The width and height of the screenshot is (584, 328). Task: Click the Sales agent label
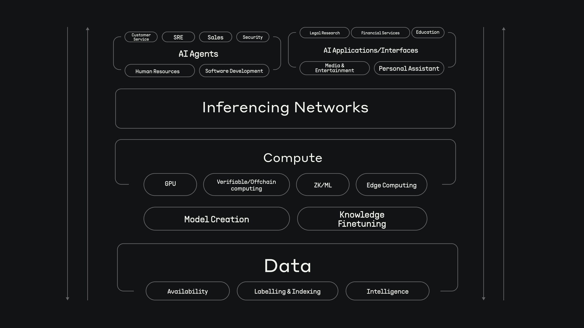[x=215, y=37]
